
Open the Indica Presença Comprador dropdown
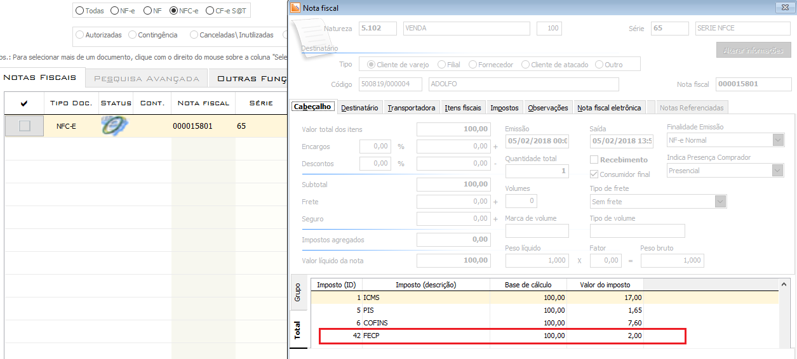[778, 171]
